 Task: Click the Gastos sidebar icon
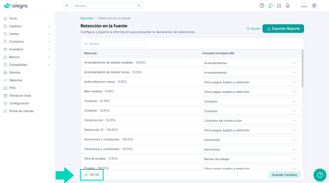click(x=5, y=34)
